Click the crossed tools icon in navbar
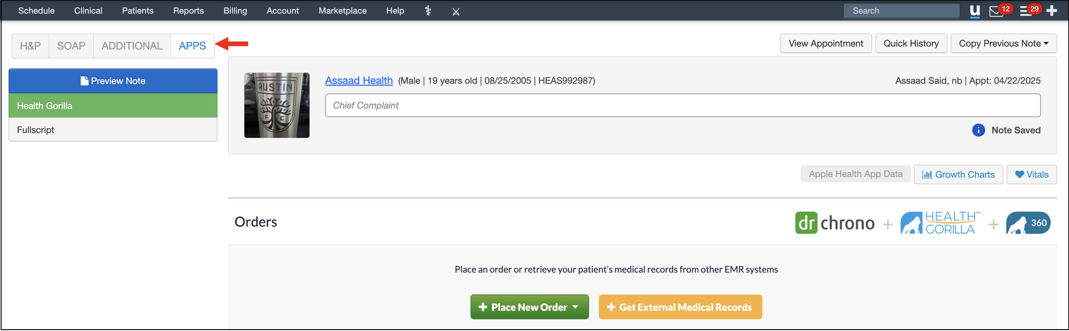1069x331 pixels. click(x=456, y=12)
